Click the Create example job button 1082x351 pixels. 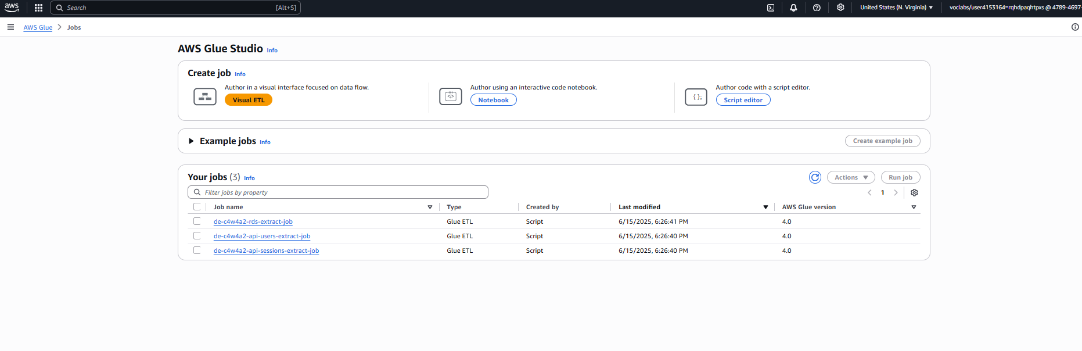point(883,141)
